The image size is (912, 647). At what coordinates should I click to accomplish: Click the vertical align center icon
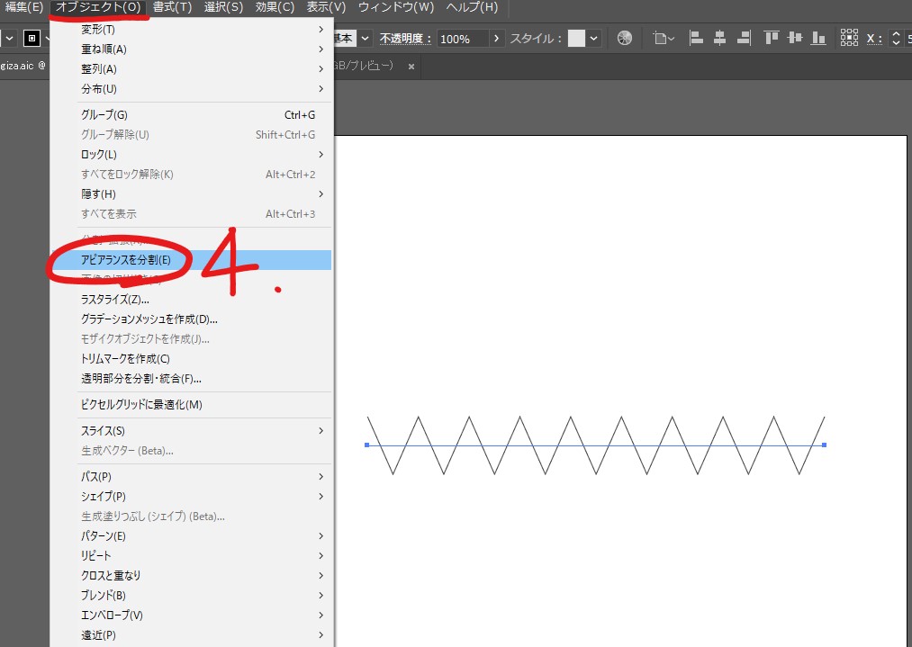coord(794,39)
